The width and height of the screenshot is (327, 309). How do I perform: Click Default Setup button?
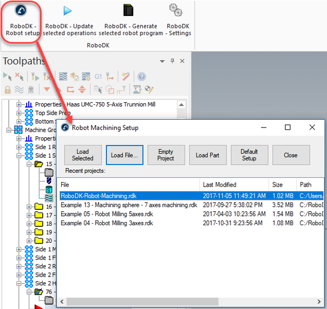[249, 155]
